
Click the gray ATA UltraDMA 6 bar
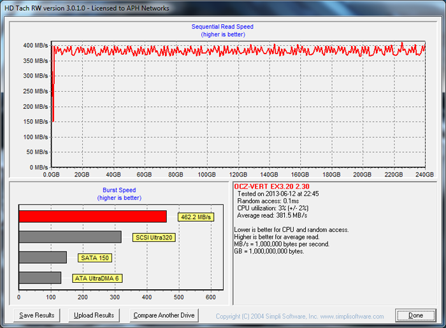(40, 278)
